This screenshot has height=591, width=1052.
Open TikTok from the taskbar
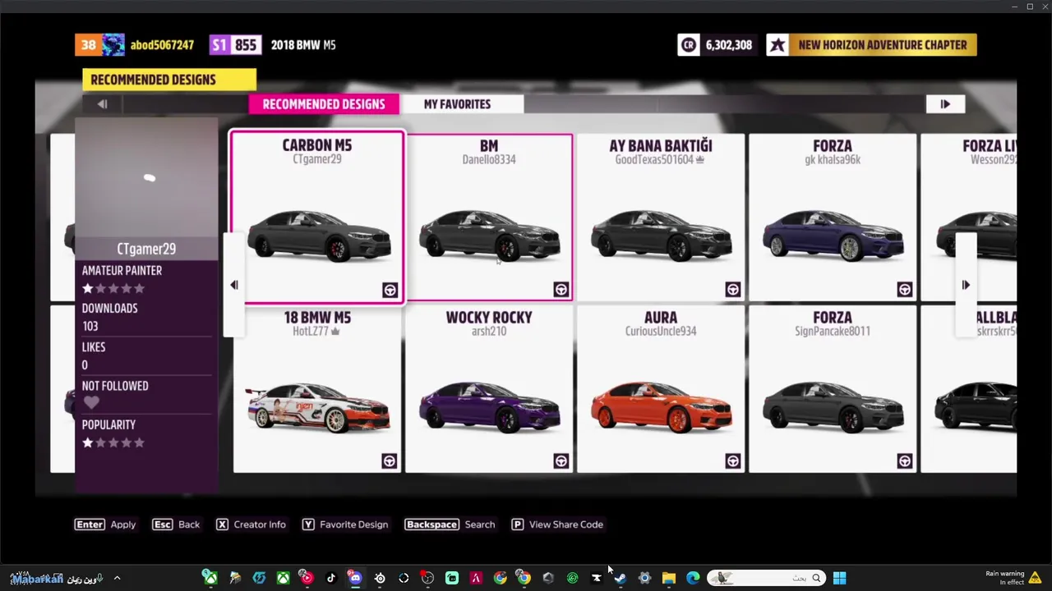331,578
